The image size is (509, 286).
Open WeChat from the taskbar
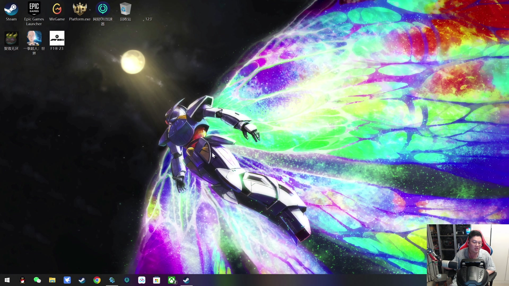(37, 280)
